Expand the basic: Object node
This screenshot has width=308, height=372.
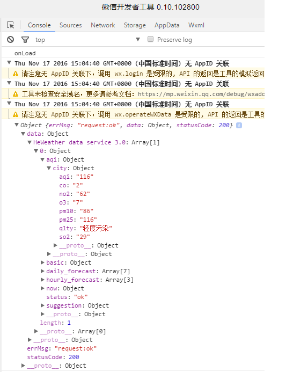pyautogui.click(x=42, y=262)
